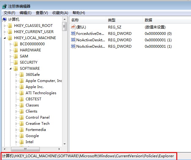
Task: Expand the Apple Inc. tree node
Action: [x=16, y=87]
